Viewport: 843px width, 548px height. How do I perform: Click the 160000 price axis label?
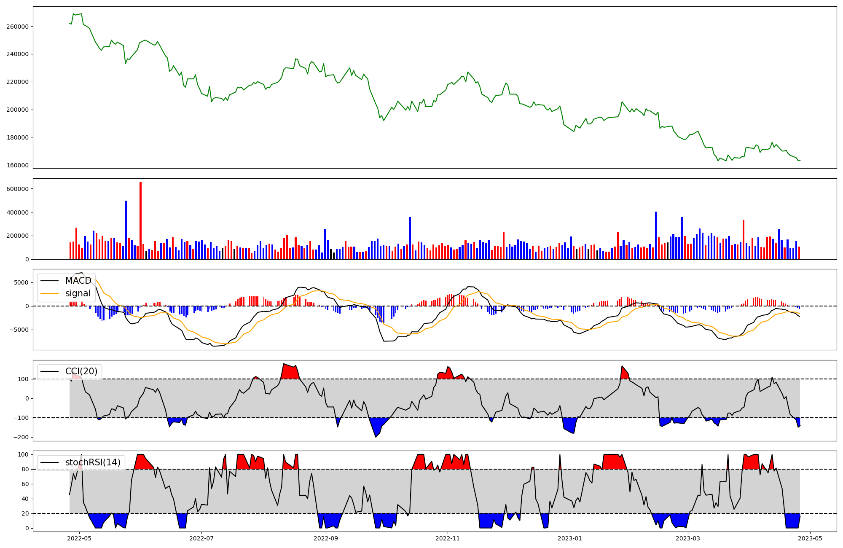point(17,165)
